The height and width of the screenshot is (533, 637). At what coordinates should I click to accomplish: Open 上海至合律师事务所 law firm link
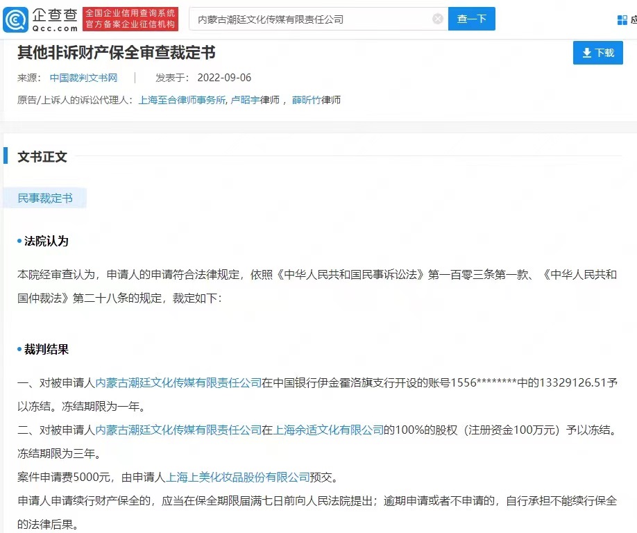coord(182,100)
